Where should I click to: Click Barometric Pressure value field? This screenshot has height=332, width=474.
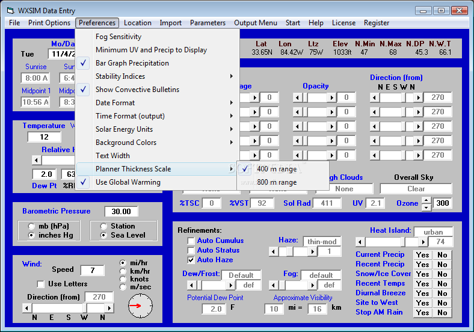(121, 211)
